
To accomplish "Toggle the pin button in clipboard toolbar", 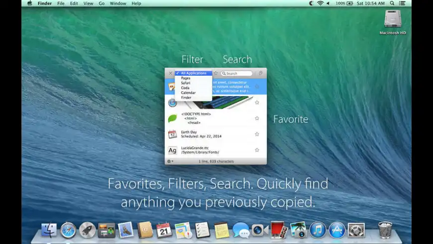I will coord(260,73).
